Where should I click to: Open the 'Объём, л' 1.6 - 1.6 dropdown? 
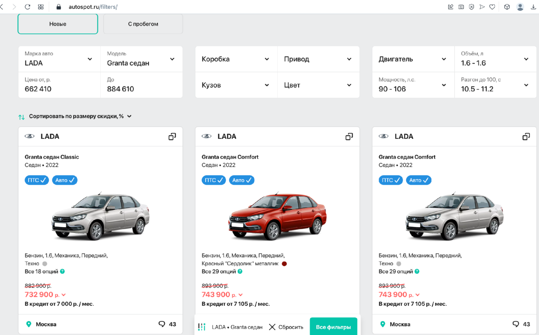click(x=495, y=59)
